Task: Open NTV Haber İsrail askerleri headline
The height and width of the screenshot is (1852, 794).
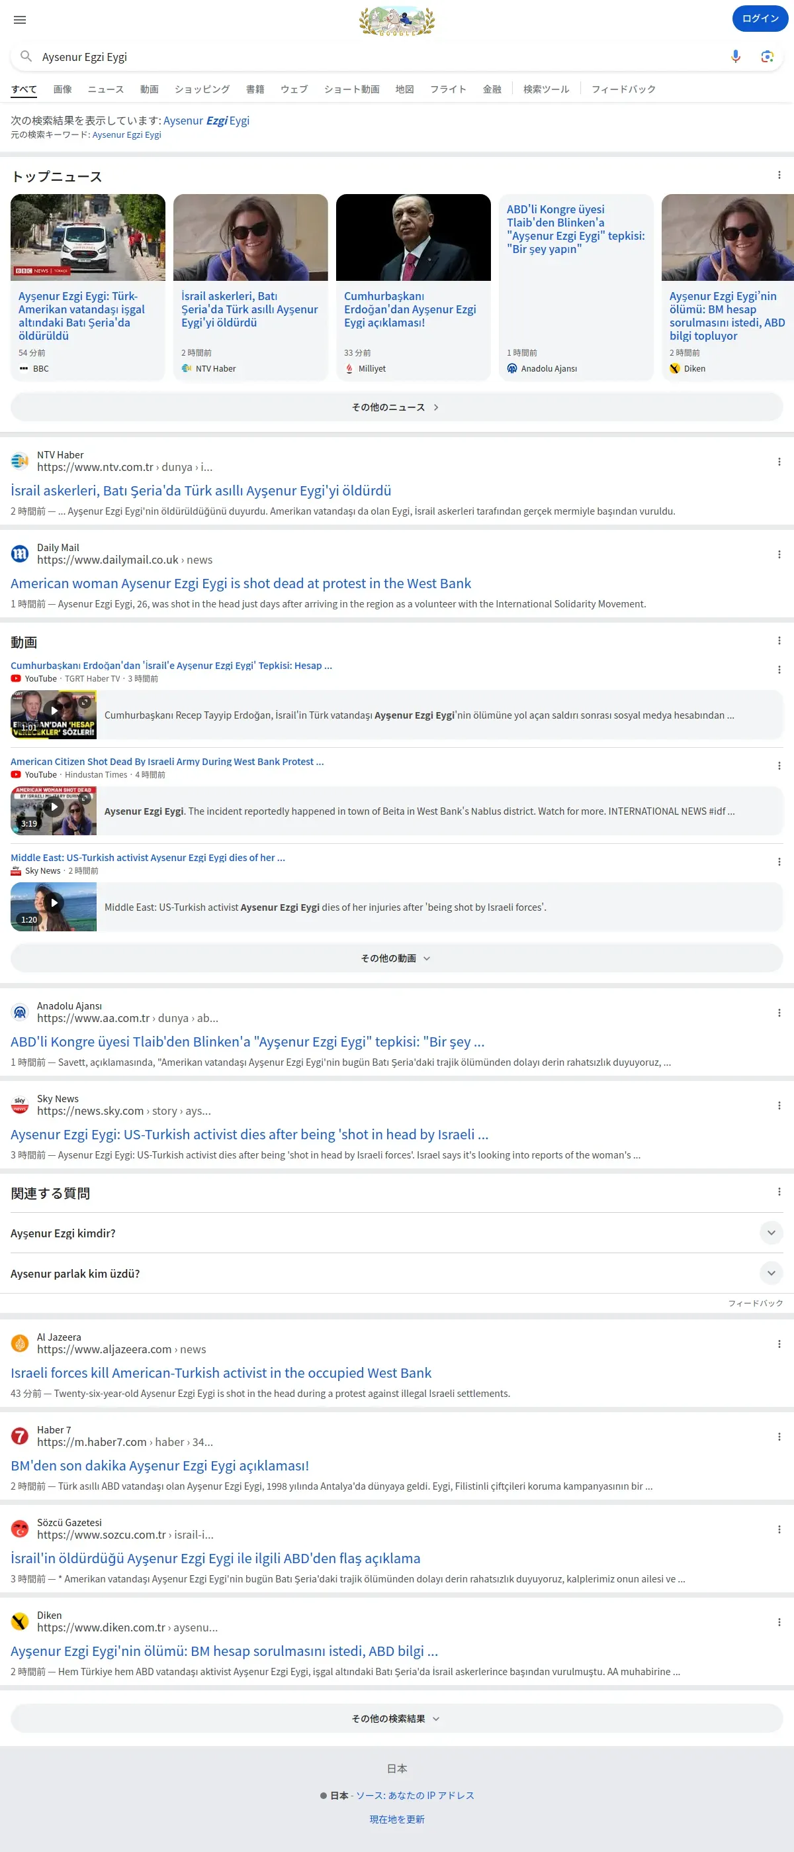Action: [x=201, y=490]
